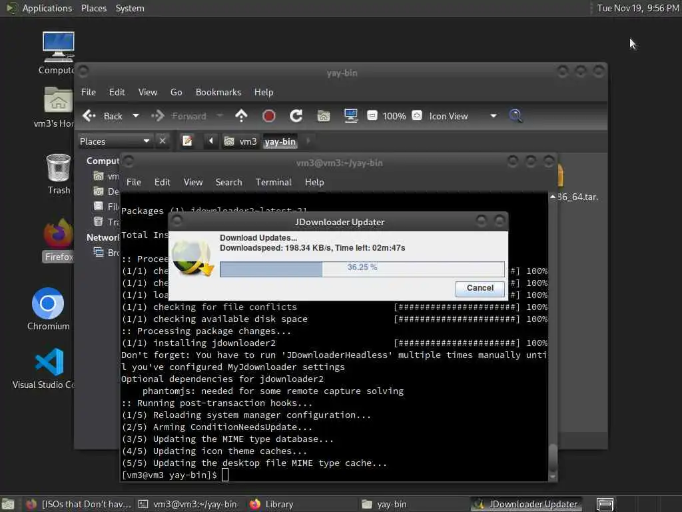The image size is (682, 512).
Task: Click the Forward navigation arrow
Action: tap(158, 116)
